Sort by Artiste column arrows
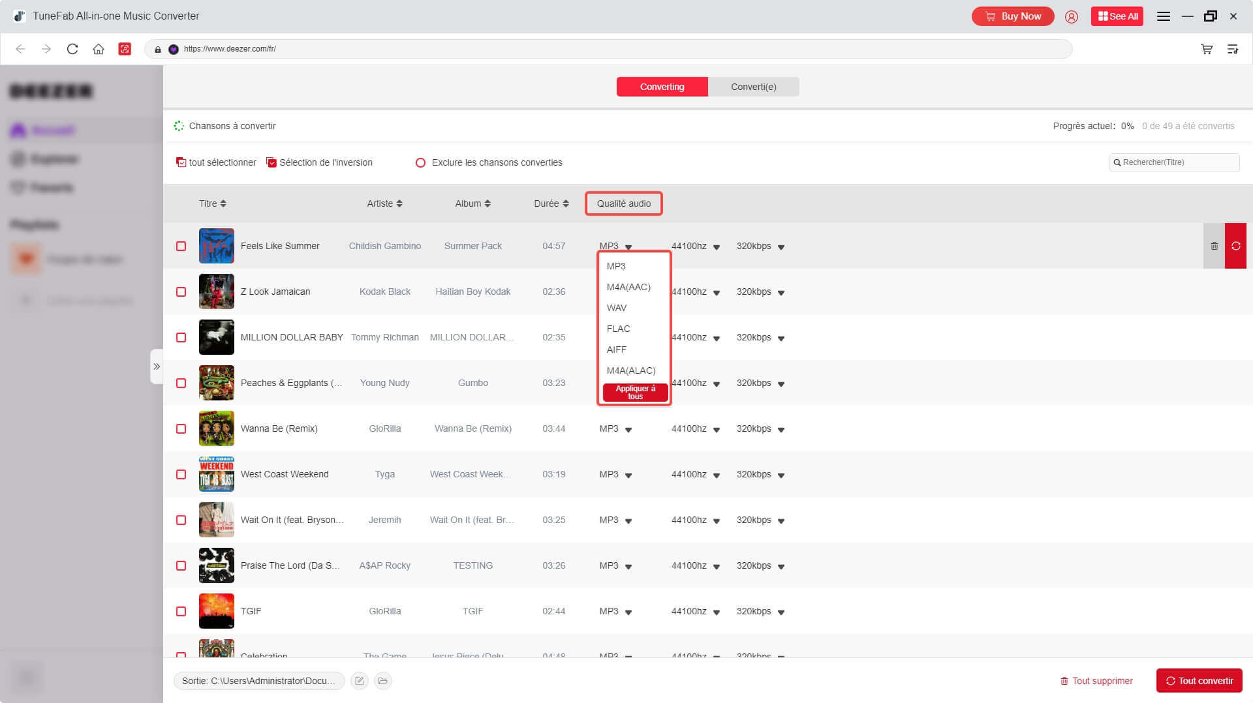Screen dimensions: 1253x703 click(399, 203)
